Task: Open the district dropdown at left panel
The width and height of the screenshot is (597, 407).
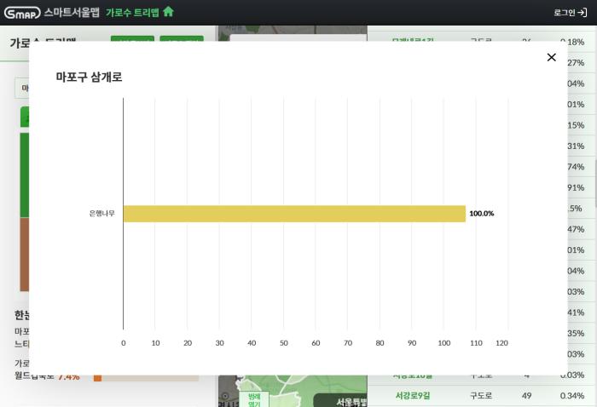Action: [x=22, y=88]
